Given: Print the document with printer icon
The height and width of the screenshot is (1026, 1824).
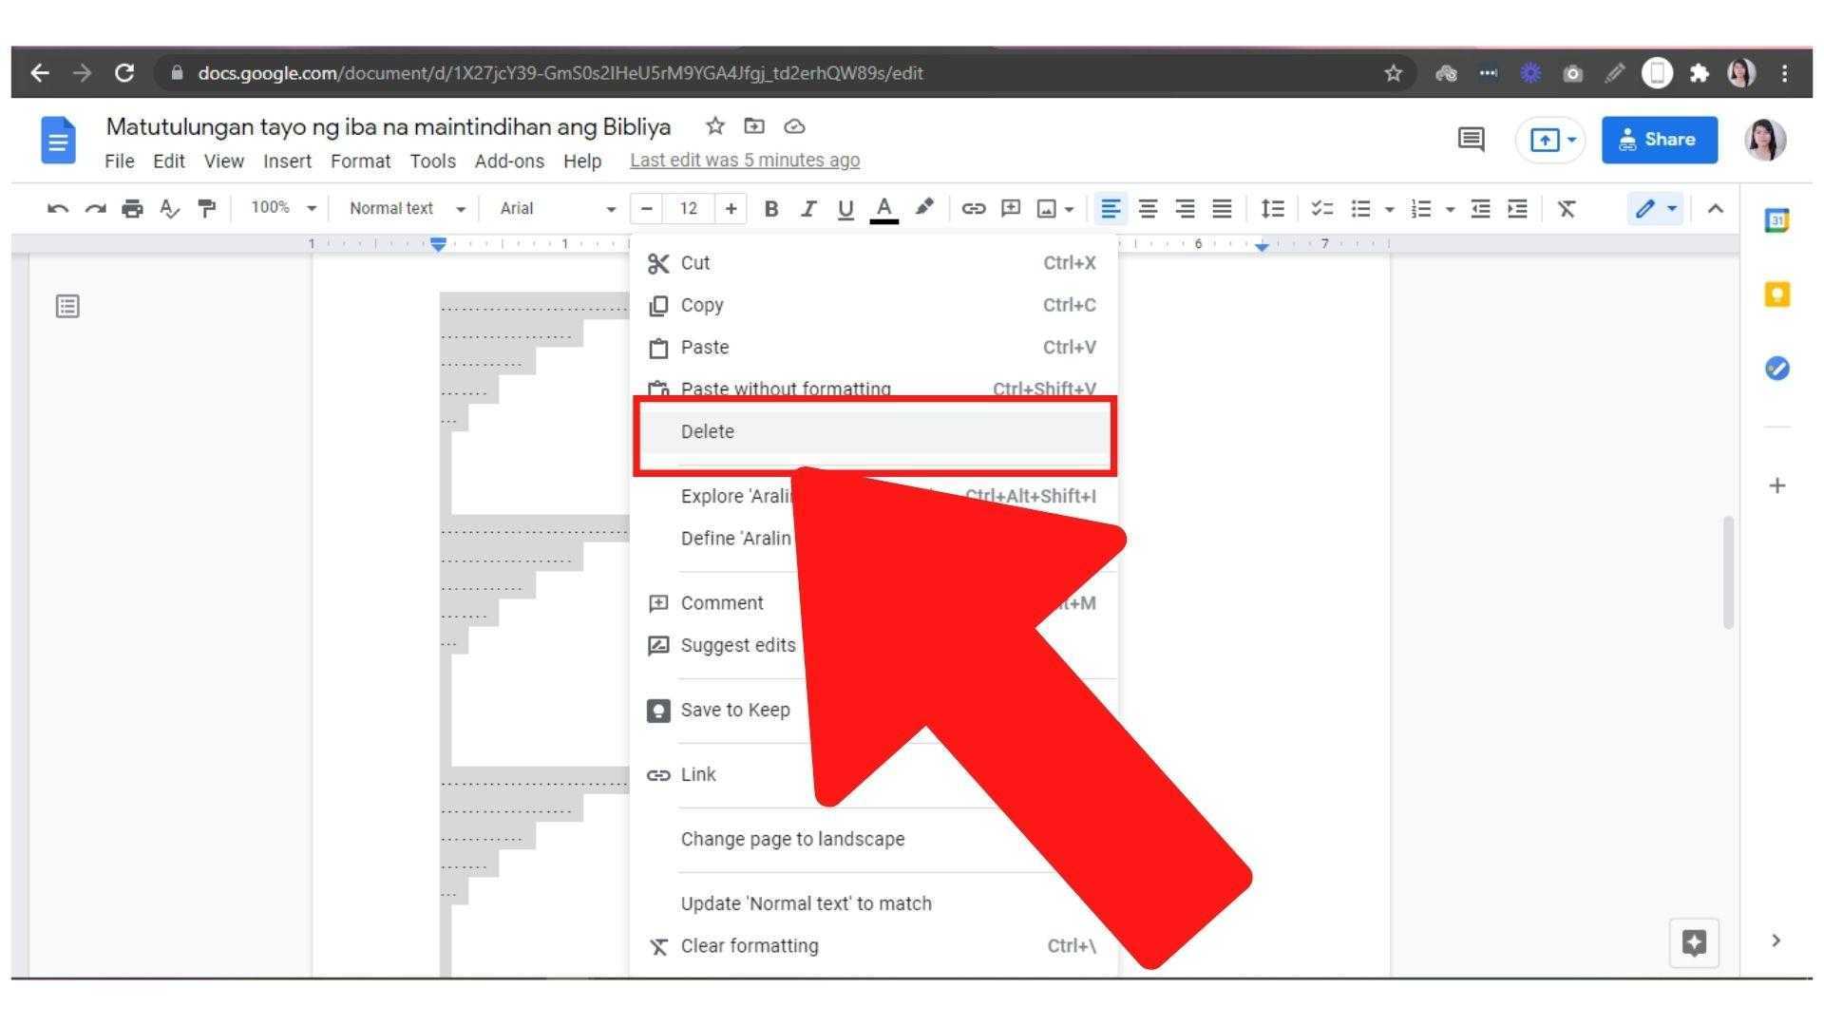Looking at the screenshot, I should [x=132, y=209].
